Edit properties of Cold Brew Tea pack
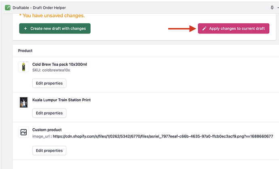This screenshot has height=169, width=279. [x=49, y=83]
